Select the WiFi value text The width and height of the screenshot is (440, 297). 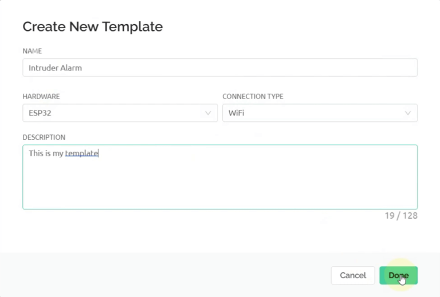(x=237, y=113)
